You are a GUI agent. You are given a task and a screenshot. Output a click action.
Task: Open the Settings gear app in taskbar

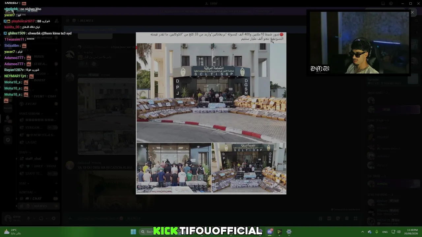coord(289,232)
